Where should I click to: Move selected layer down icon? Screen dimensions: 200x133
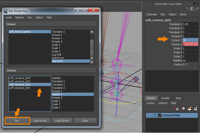tap(184, 109)
